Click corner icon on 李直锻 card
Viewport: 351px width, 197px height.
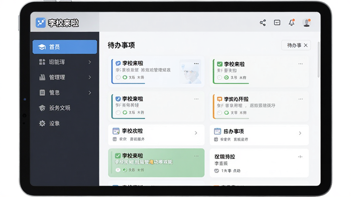pos(300,157)
